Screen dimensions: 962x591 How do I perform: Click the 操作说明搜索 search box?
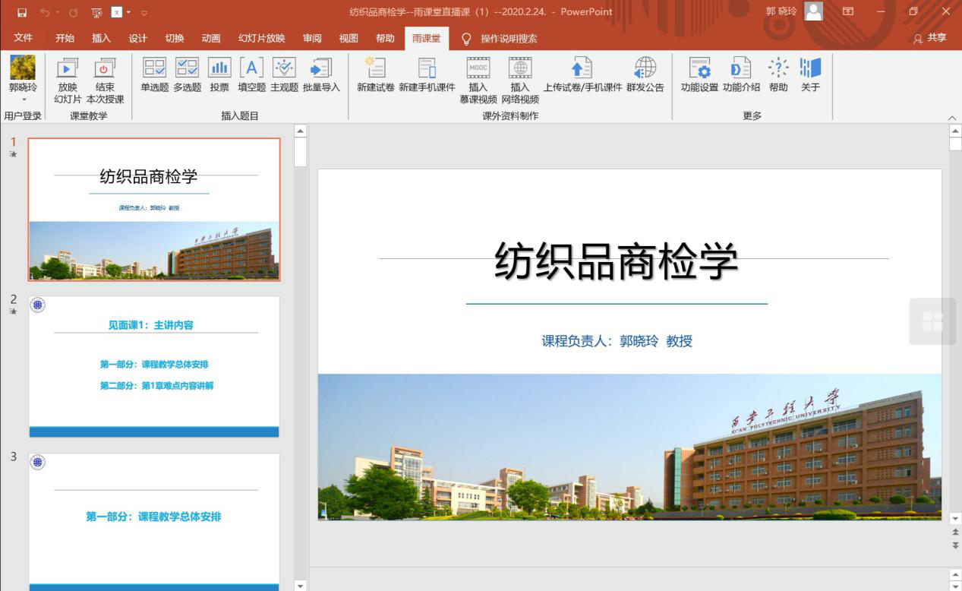[x=508, y=38]
